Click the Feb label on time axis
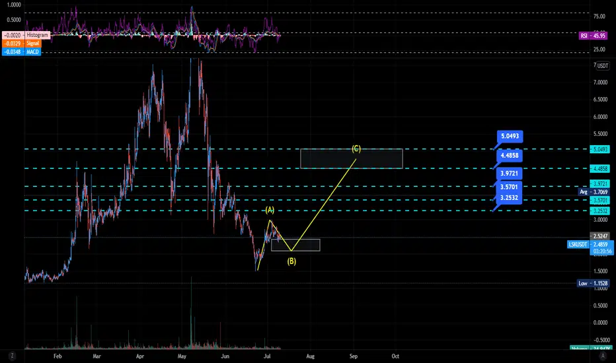616x363 pixels. [58, 356]
